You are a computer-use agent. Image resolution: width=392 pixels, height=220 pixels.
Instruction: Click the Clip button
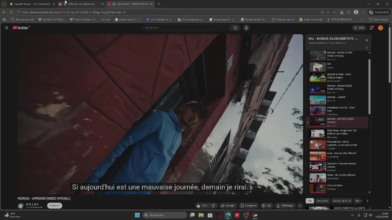pyautogui.click(x=266, y=206)
